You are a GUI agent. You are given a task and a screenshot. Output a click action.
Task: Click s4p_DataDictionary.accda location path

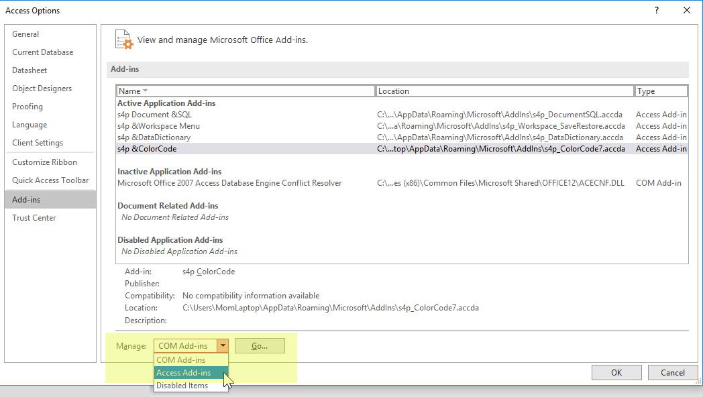(x=500, y=137)
